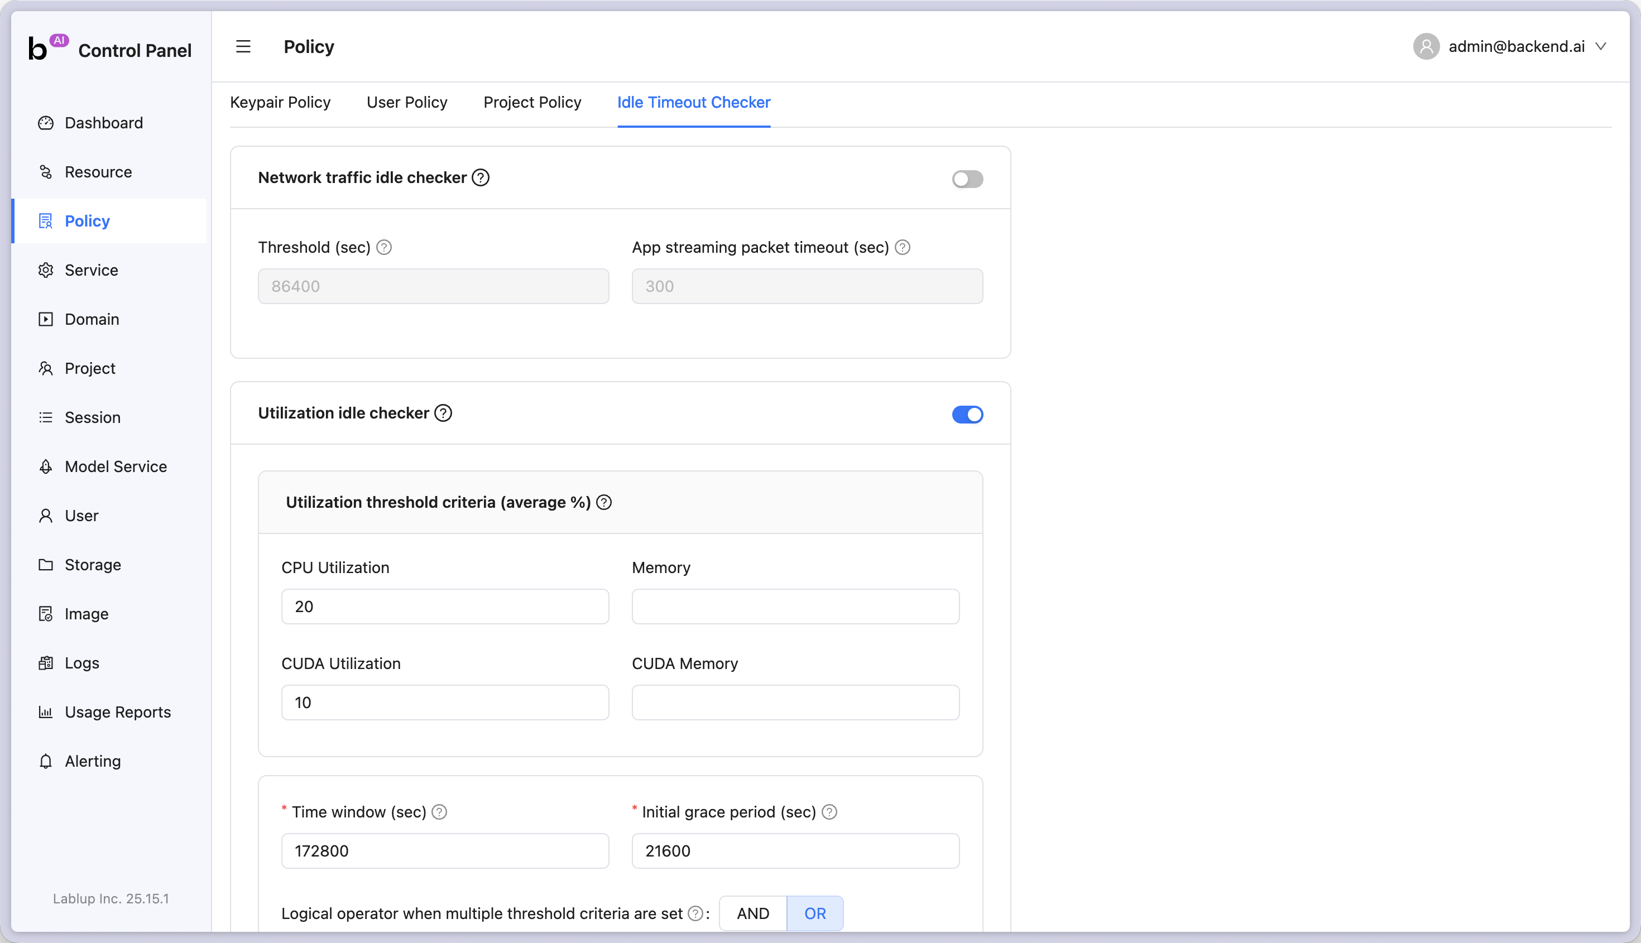Click the Storage folder icon in the sidebar
1641x943 pixels.
coord(45,565)
